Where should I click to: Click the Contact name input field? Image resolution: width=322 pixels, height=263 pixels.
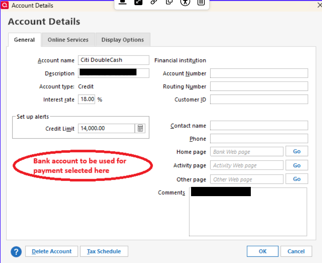coord(259,126)
